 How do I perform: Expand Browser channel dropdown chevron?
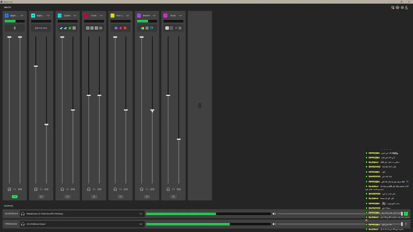[154, 15]
